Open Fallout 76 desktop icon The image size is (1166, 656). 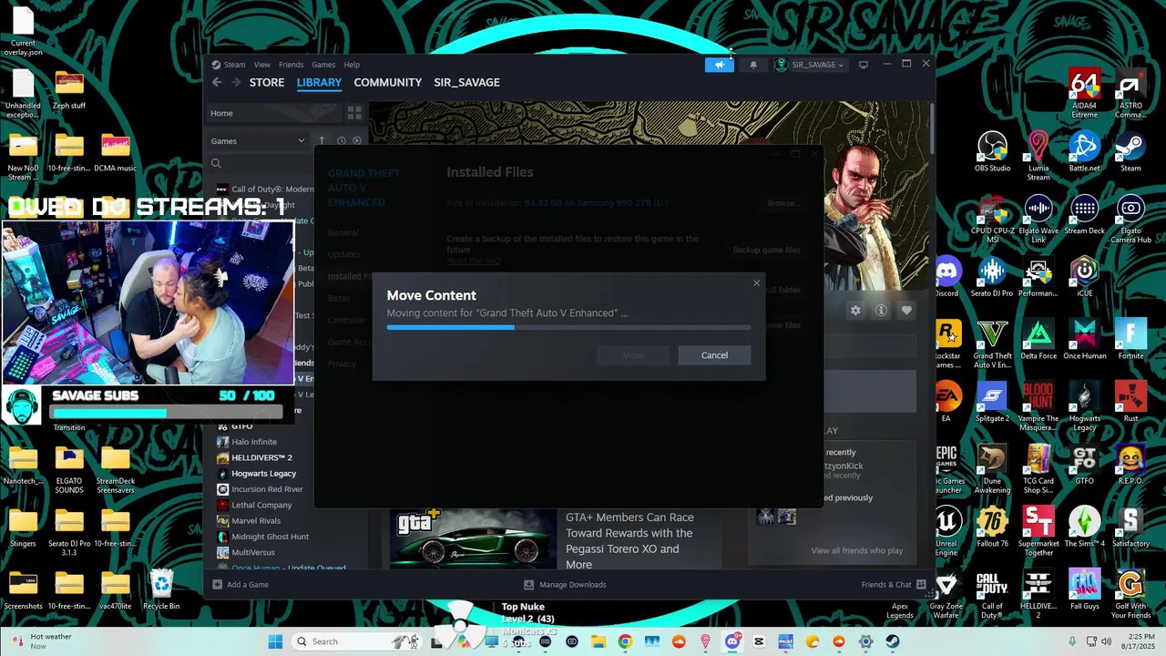point(992,528)
